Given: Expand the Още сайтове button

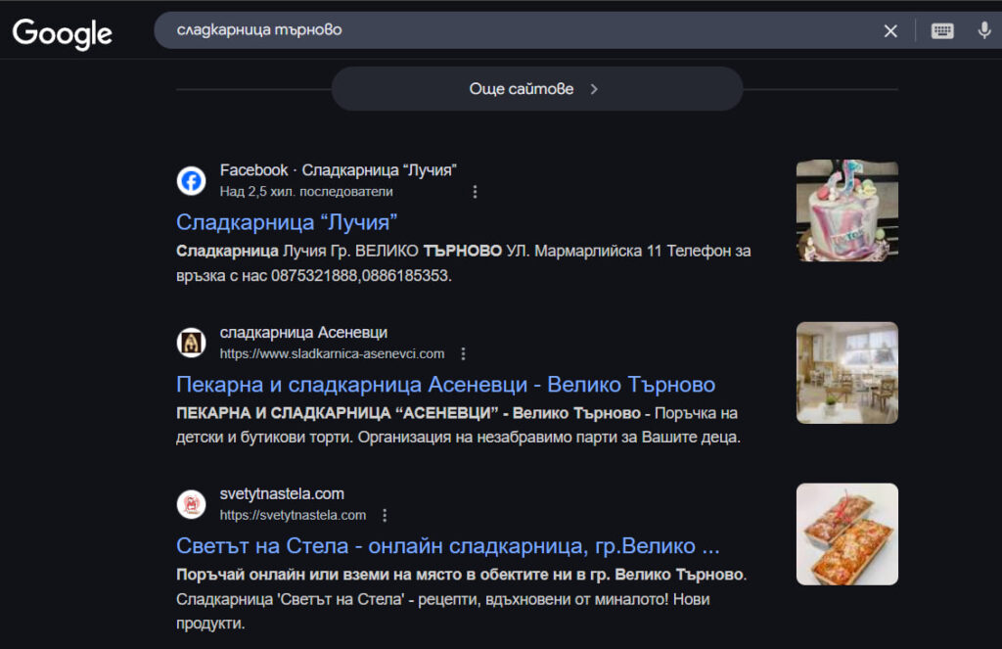Looking at the screenshot, I should (536, 89).
